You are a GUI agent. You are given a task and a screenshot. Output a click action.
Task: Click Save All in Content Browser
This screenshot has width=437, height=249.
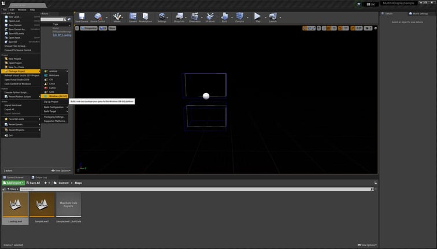coord(33,183)
